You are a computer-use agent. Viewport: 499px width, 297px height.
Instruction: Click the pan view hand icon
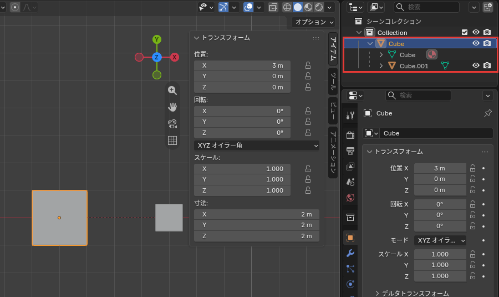(172, 107)
